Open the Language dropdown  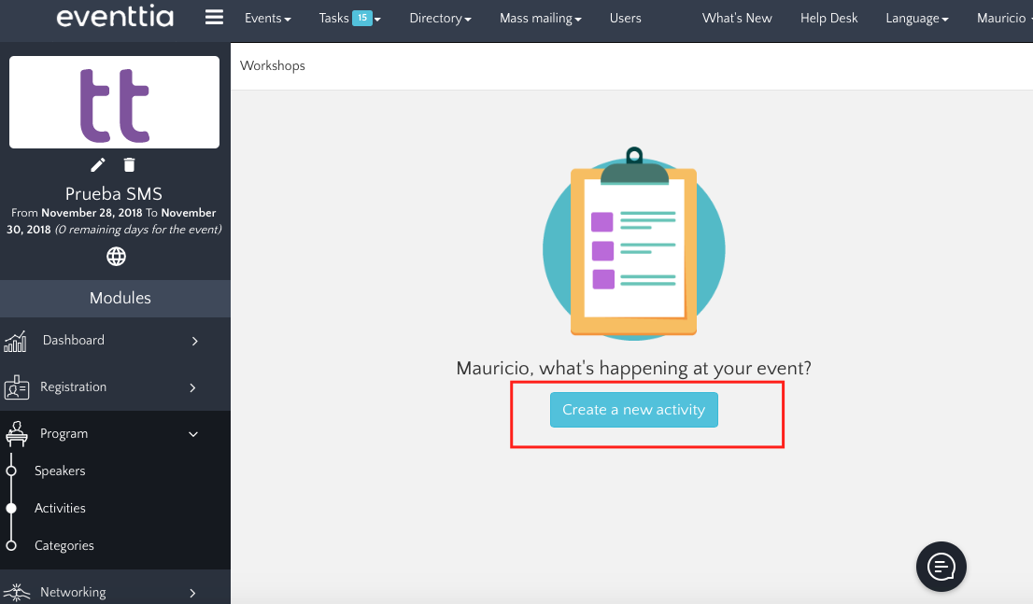point(916,18)
